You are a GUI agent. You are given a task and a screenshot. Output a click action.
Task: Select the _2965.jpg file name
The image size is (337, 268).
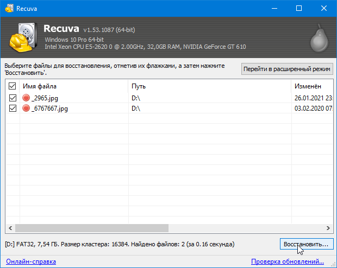[x=45, y=98]
